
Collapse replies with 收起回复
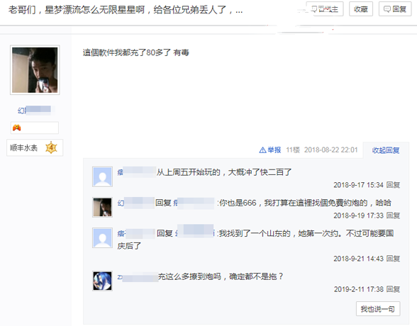(x=386, y=150)
